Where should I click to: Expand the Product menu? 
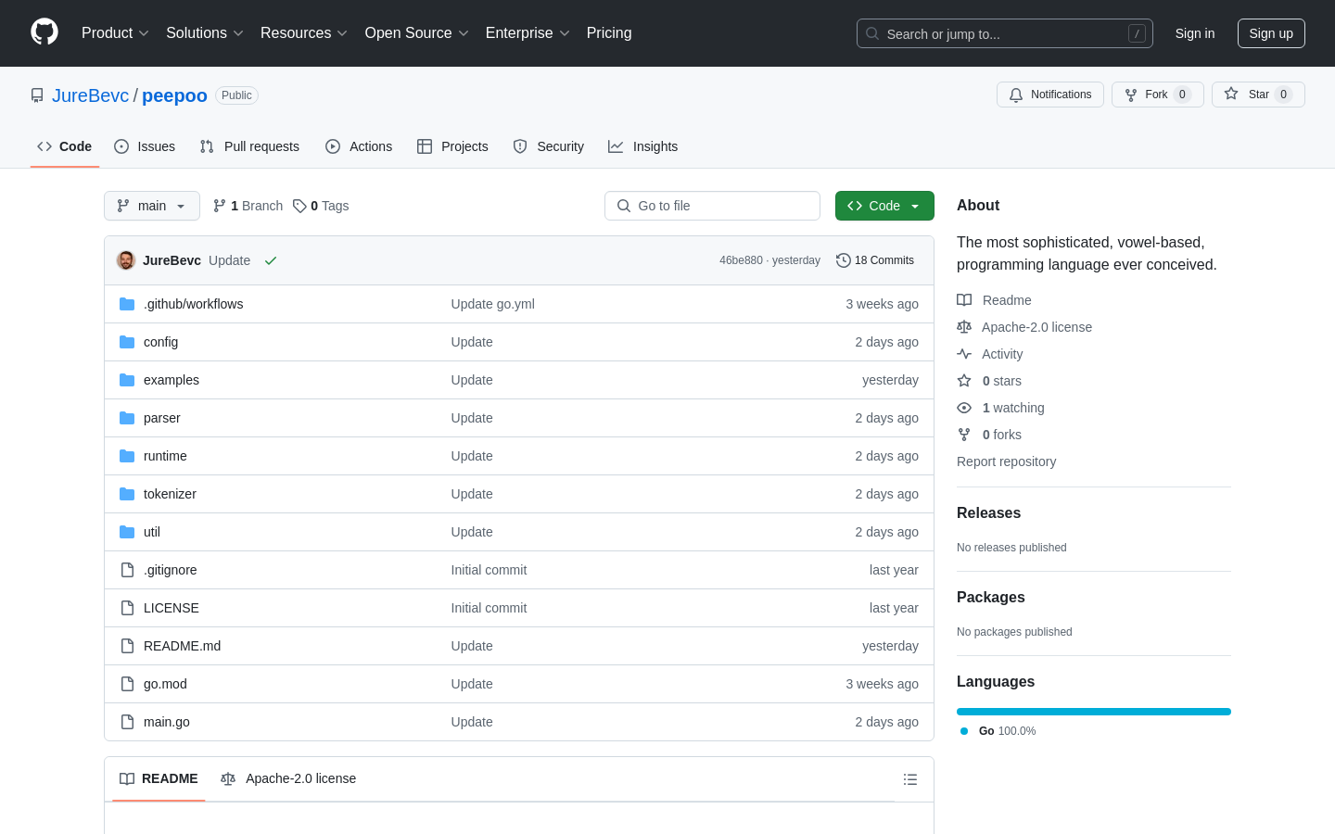pyautogui.click(x=115, y=33)
